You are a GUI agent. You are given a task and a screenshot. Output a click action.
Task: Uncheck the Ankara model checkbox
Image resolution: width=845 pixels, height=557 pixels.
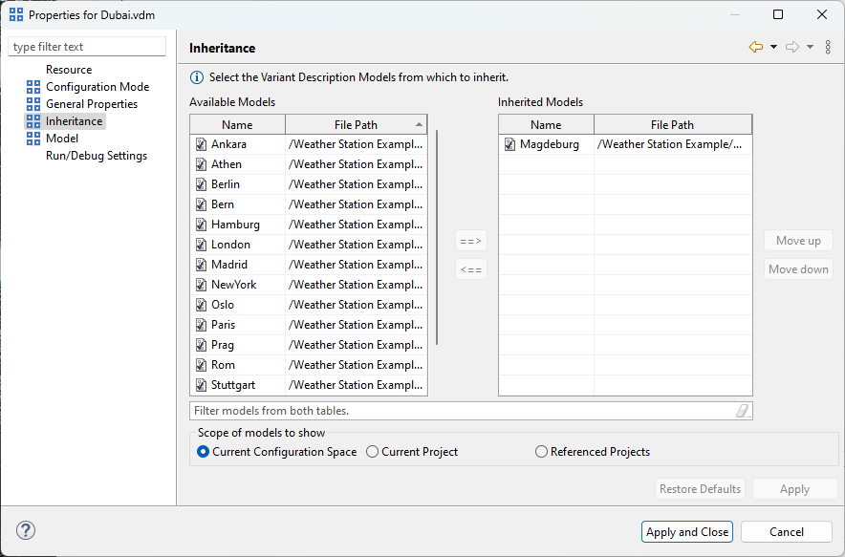[x=202, y=143]
